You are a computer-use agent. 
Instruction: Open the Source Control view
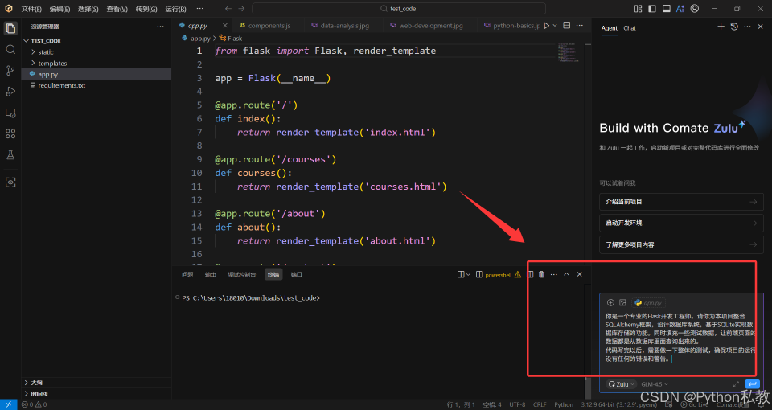point(10,71)
